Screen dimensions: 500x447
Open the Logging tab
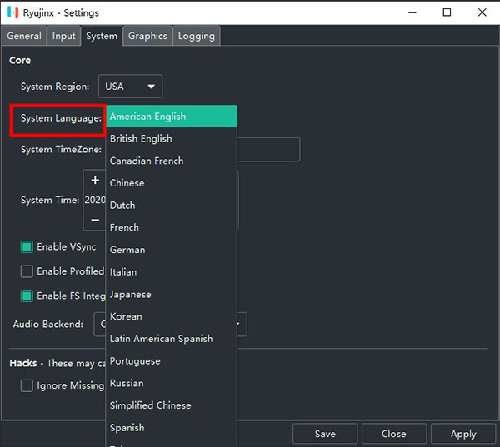pos(197,36)
